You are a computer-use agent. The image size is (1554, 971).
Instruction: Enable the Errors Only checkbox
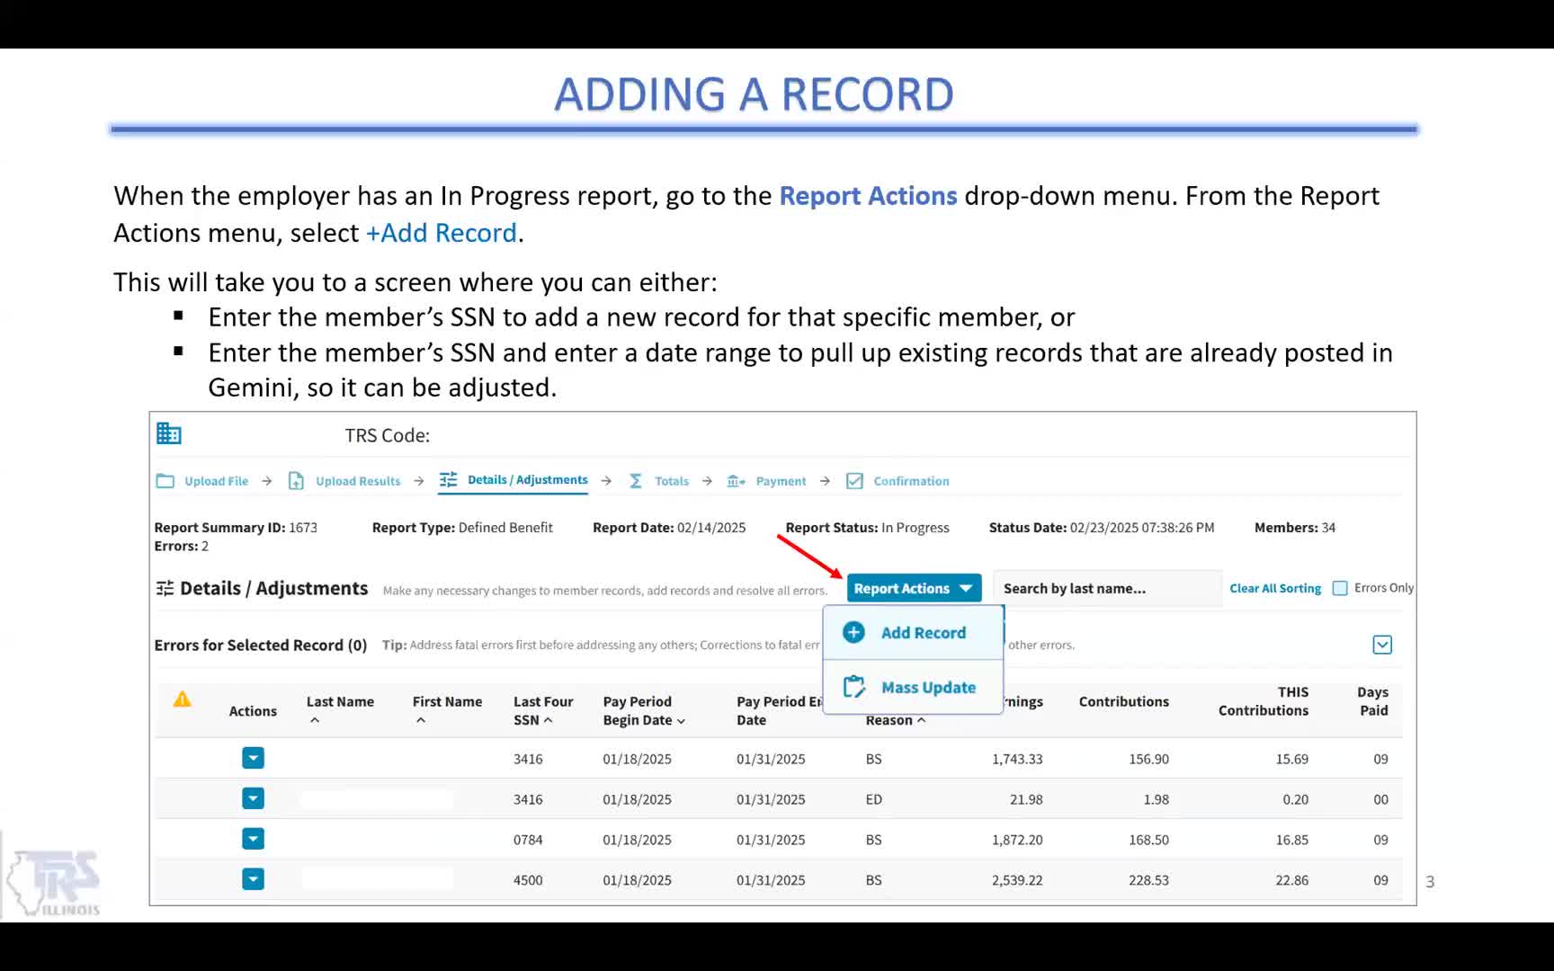[x=1340, y=588]
